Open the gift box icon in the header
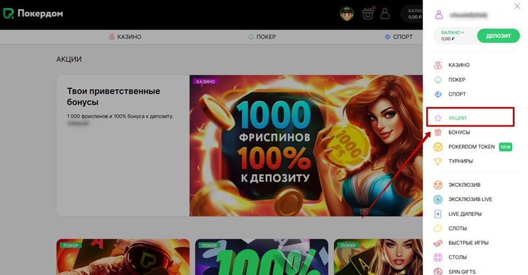The width and height of the screenshot is (528, 275). tap(368, 14)
